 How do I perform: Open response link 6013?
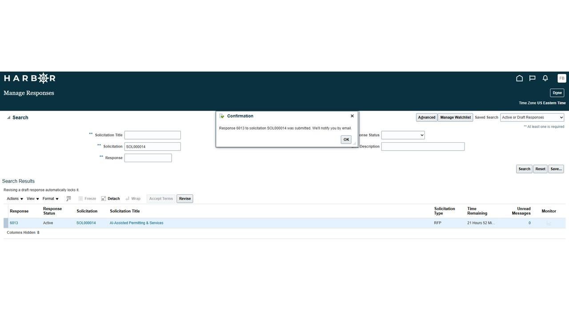[14, 223]
